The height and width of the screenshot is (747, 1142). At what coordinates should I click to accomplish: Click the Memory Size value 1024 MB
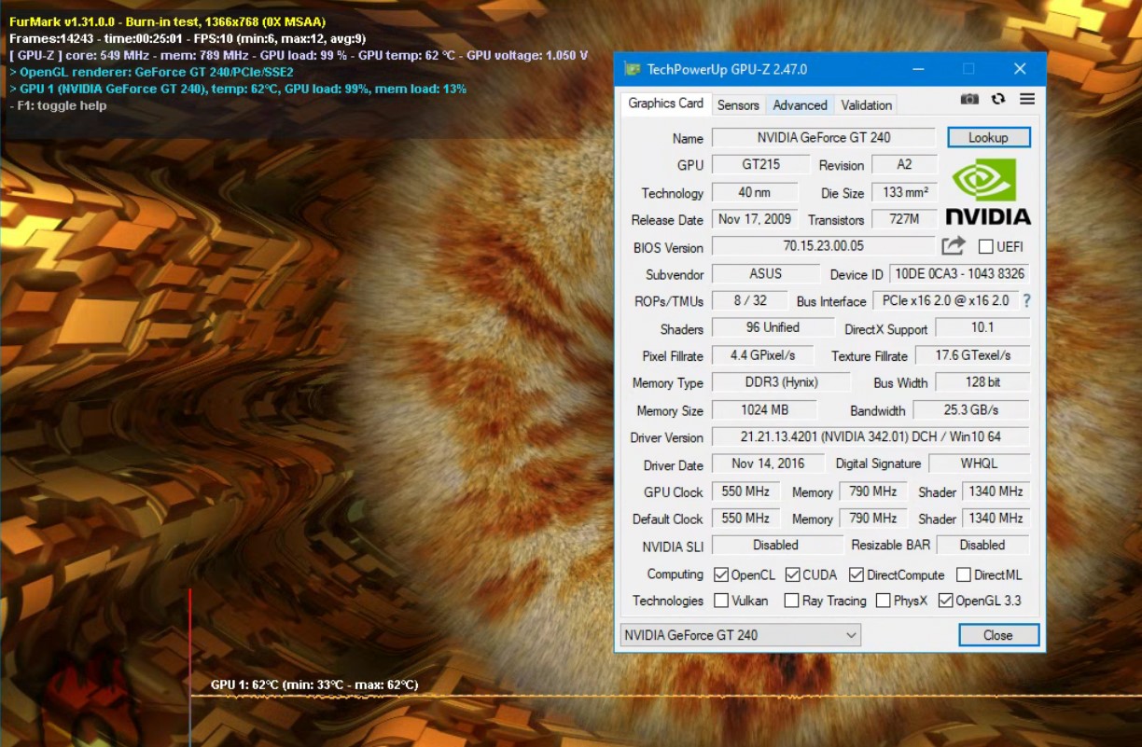[x=765, y=409]
